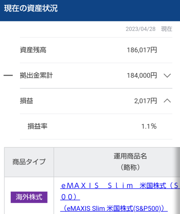Click the 2023/04/28 現在 date text
Screen dimensions: 180x214
149,29
